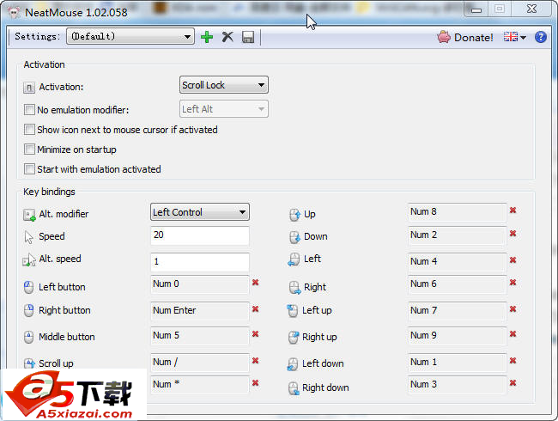This screenshot has width=558, height=421.
Task: Click the Scroll up mouse icon
Action: 29,363
